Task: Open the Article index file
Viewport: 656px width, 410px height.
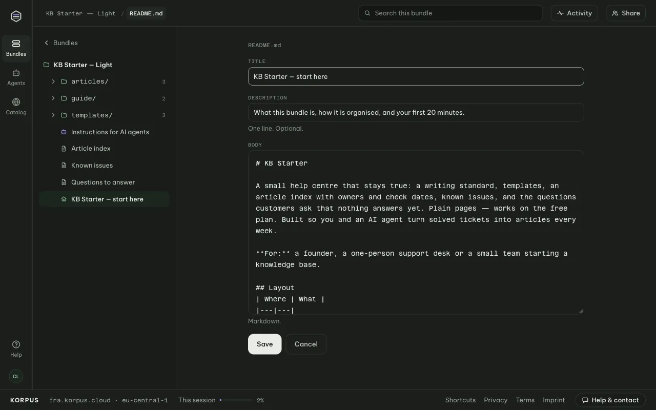Action: [x=104, y=149]
